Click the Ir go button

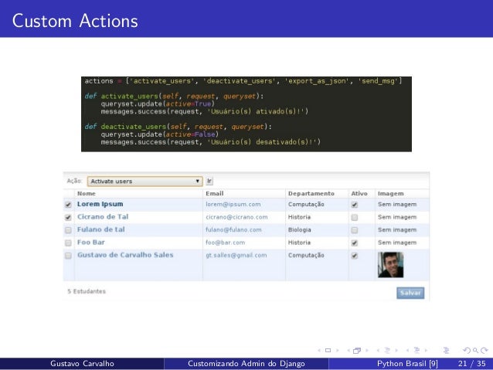point(209,181)
